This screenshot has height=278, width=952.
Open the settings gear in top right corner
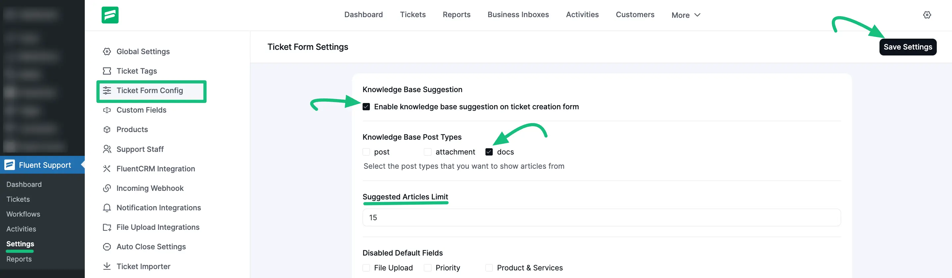coord(927,15)
